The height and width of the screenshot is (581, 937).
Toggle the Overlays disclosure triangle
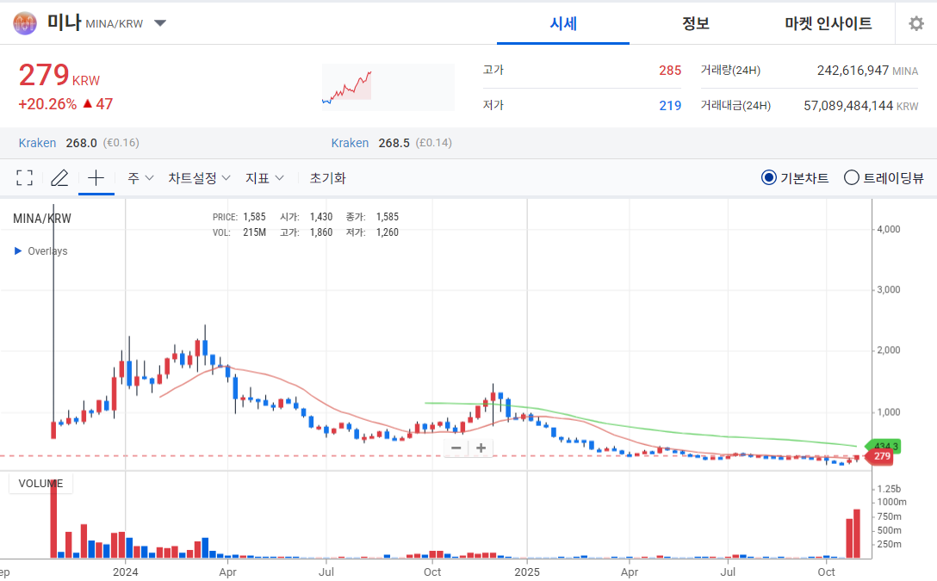click(x=16, y=250)
